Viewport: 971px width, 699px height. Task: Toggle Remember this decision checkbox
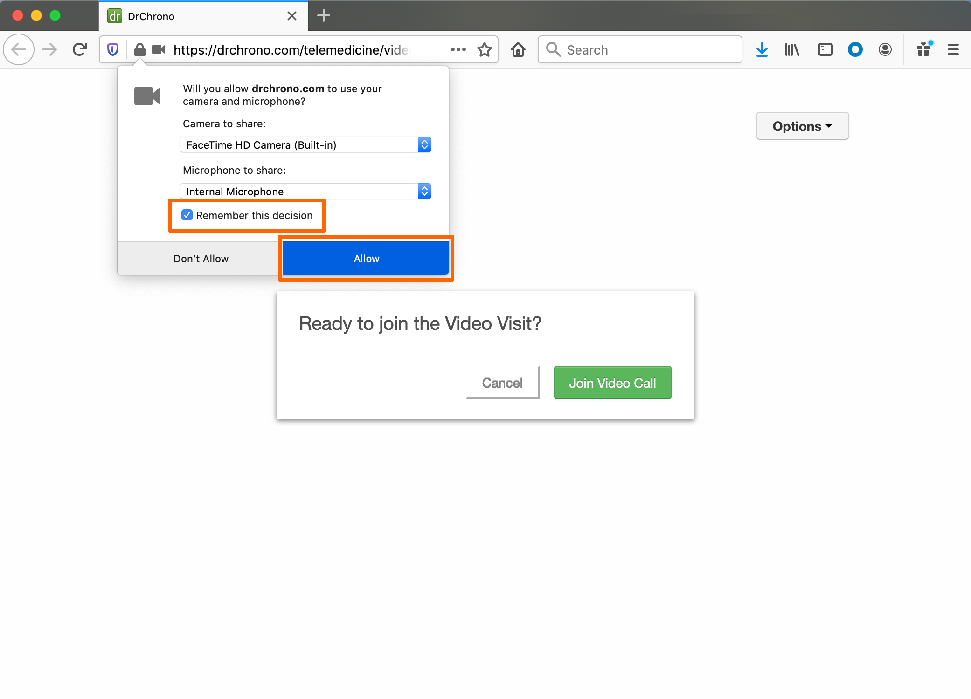tap(187, 215)
